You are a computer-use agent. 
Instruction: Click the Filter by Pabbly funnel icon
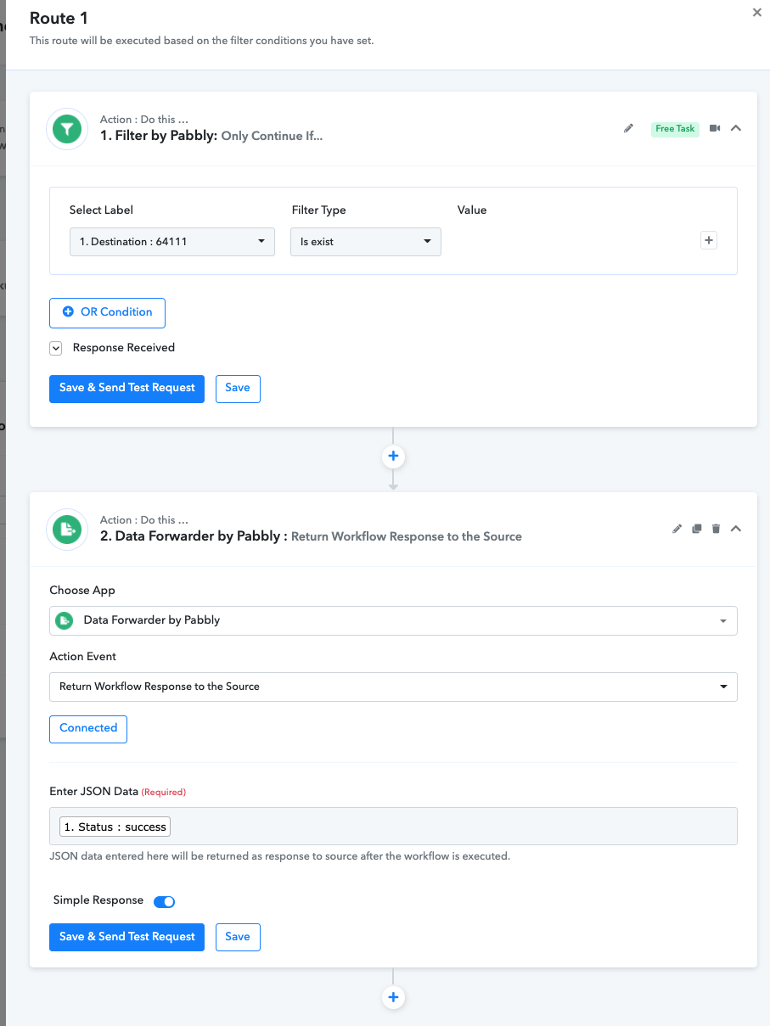click(x=67, y=129)
